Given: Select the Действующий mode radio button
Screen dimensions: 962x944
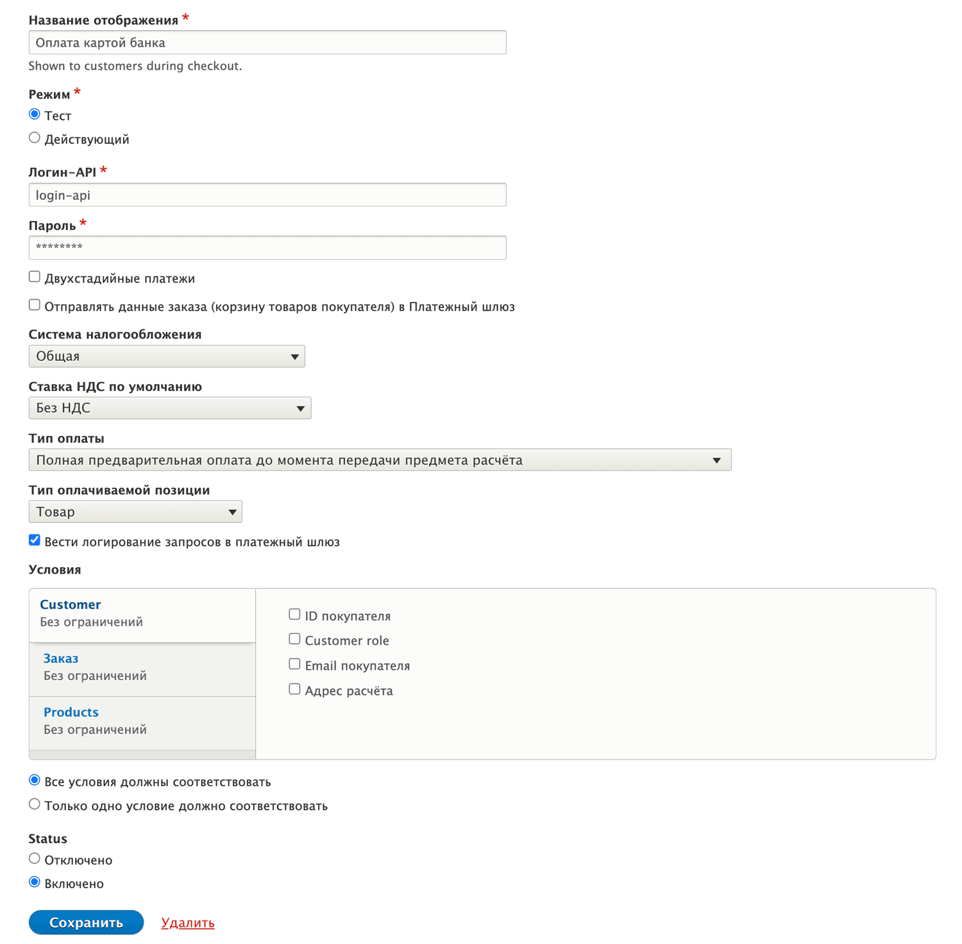Looking at the screenshot, I should 35,138.
